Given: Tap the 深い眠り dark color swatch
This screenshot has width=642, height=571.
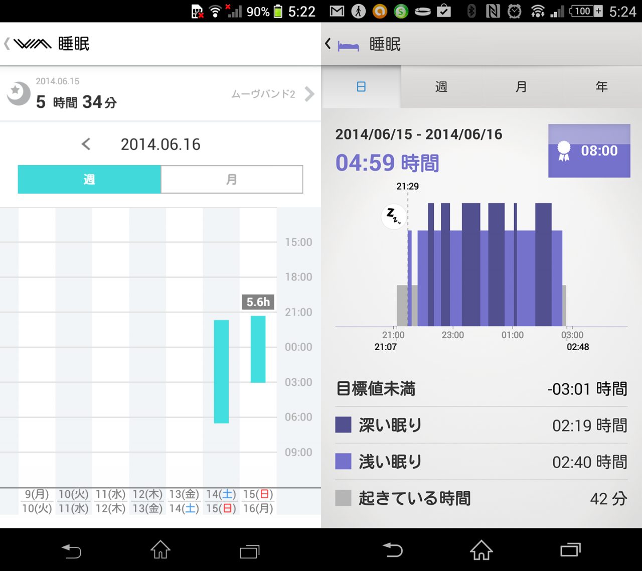Looking at the screenshot, I should click(x=344, y=425).
